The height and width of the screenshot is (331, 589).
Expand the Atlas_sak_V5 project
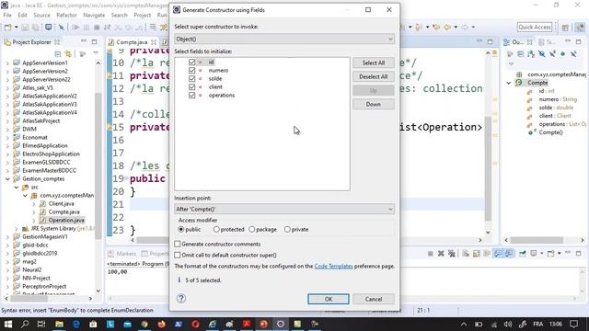(x=7, y=88)
